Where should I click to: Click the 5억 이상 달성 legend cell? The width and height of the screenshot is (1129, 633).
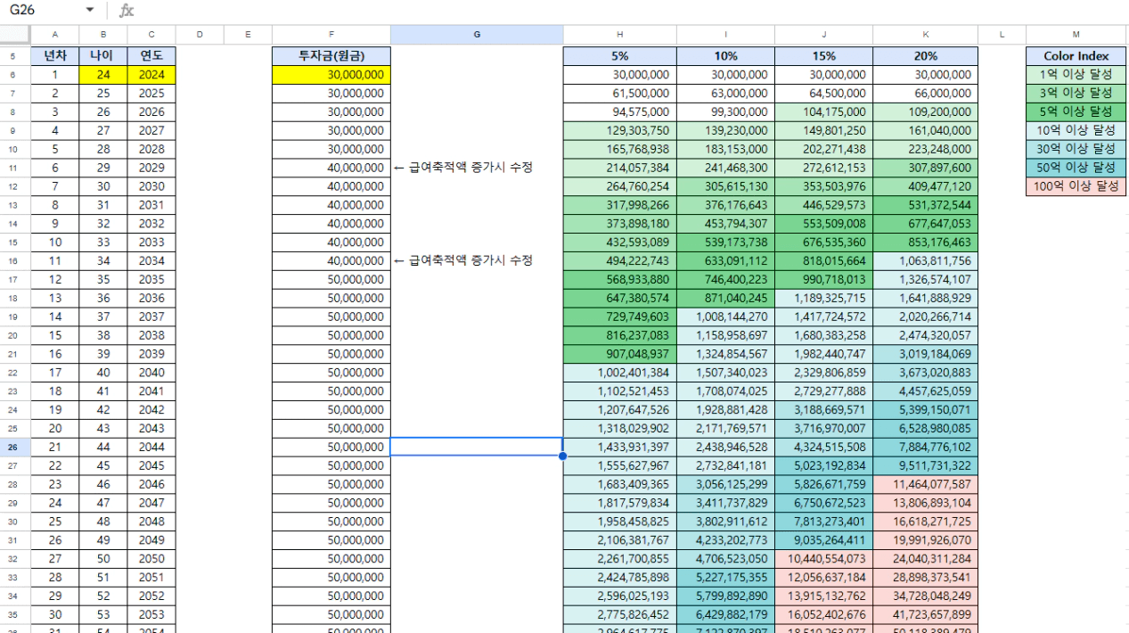click(x=1076, y=112)
